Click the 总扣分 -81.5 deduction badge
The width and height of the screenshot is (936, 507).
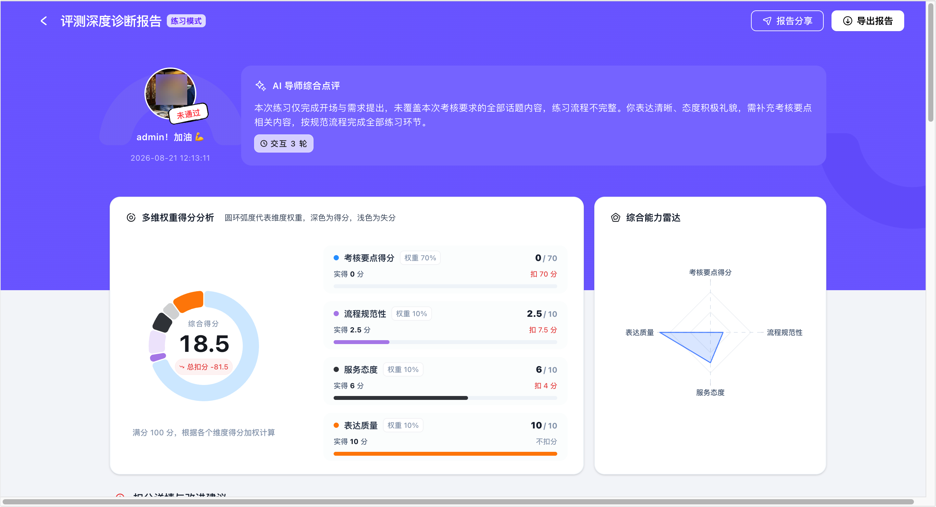tap(204, 367)
